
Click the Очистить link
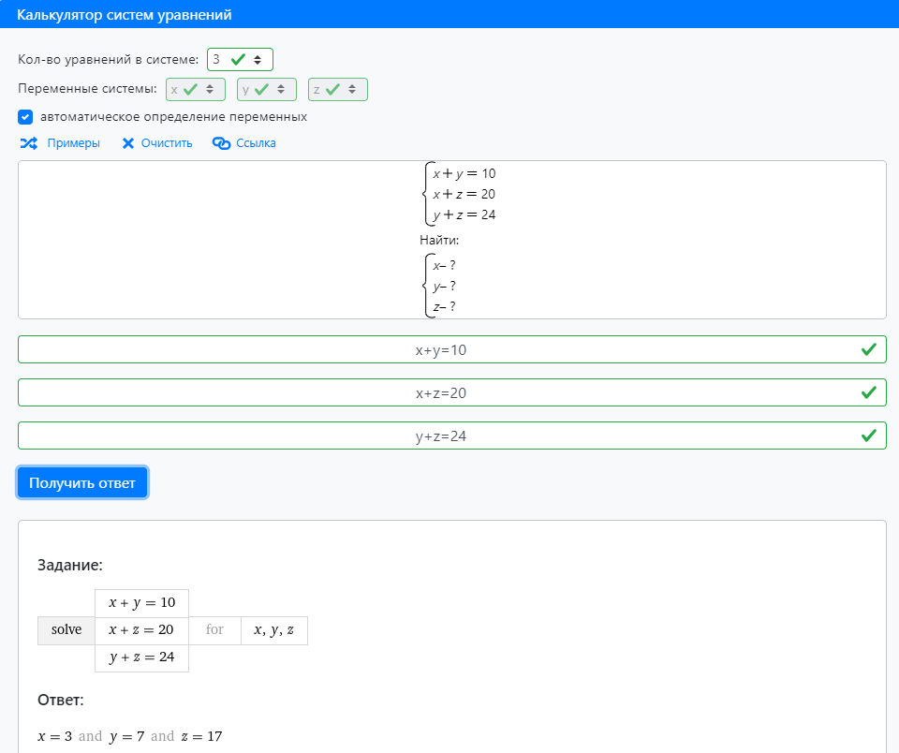pos(167,142)
